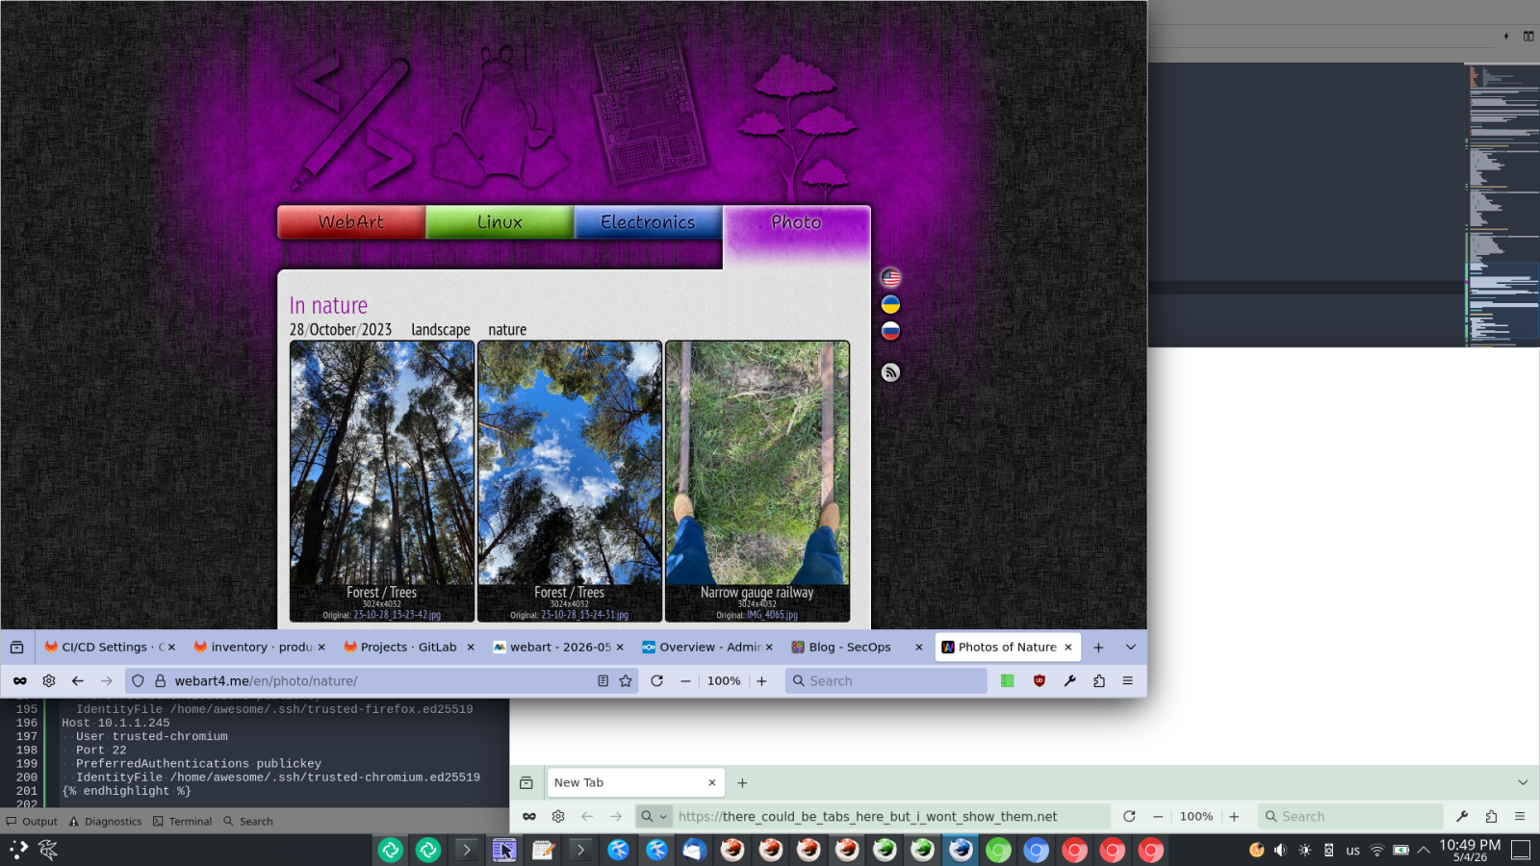This screenshot has width=1540, height=866.
Task: Select the Ukrainian flag language icon
Action: (x=891, y=304)
